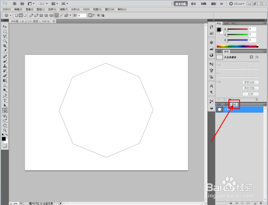Select the Blur tool
Image resolution: width=268 pixels, height=205 pixels.
tap(5, 85)
